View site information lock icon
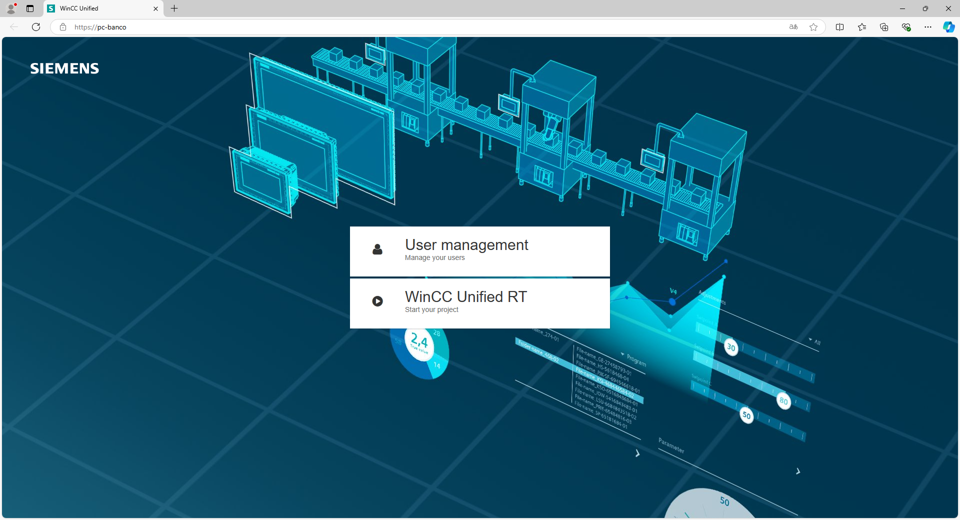960x520 pixels. click(63, 27)
